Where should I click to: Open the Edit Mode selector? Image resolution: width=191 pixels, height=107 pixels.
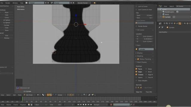click(x=29, y=95)
